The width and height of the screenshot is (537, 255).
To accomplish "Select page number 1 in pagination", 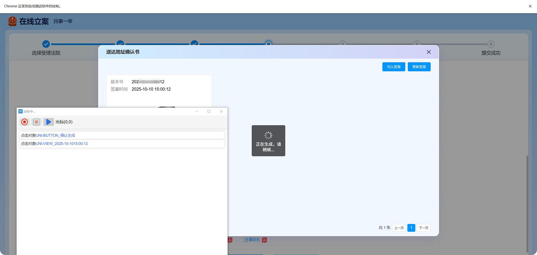I will (411, 228).
